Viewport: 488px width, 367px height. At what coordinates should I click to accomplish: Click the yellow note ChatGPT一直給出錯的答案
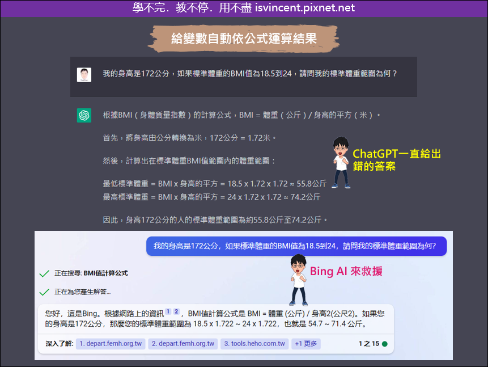397,160
